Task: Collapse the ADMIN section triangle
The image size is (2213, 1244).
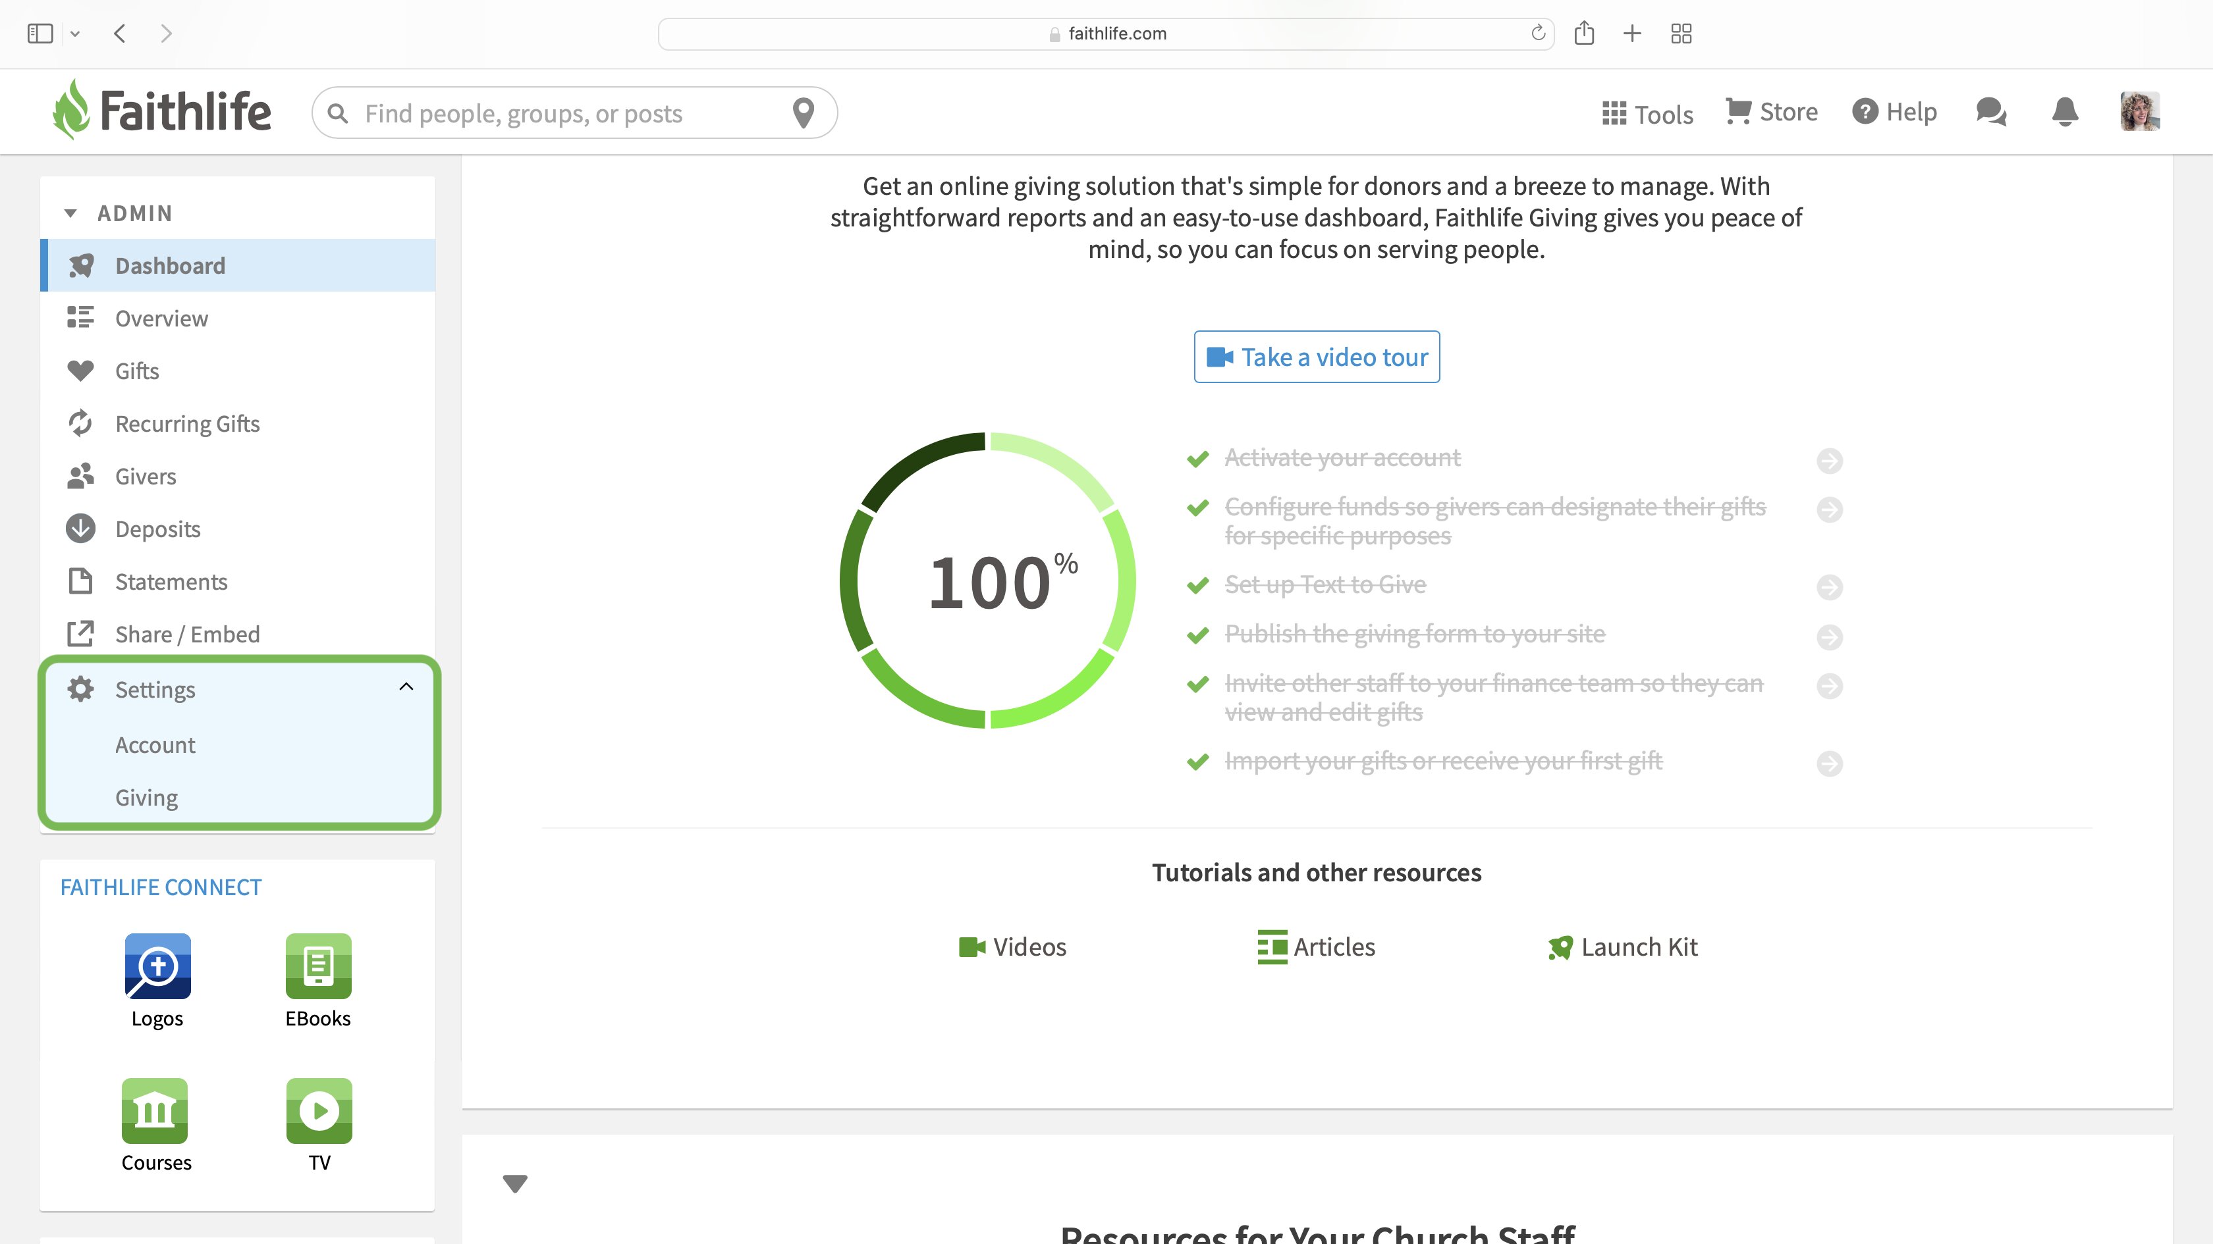Action: tap(70, 213)
